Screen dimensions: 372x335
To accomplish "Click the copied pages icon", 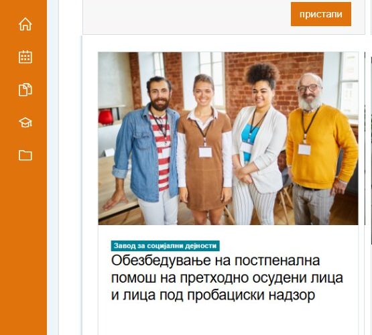I will coord(25,89).
